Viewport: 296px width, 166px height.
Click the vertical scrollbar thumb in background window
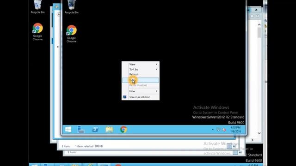point(259,32)
